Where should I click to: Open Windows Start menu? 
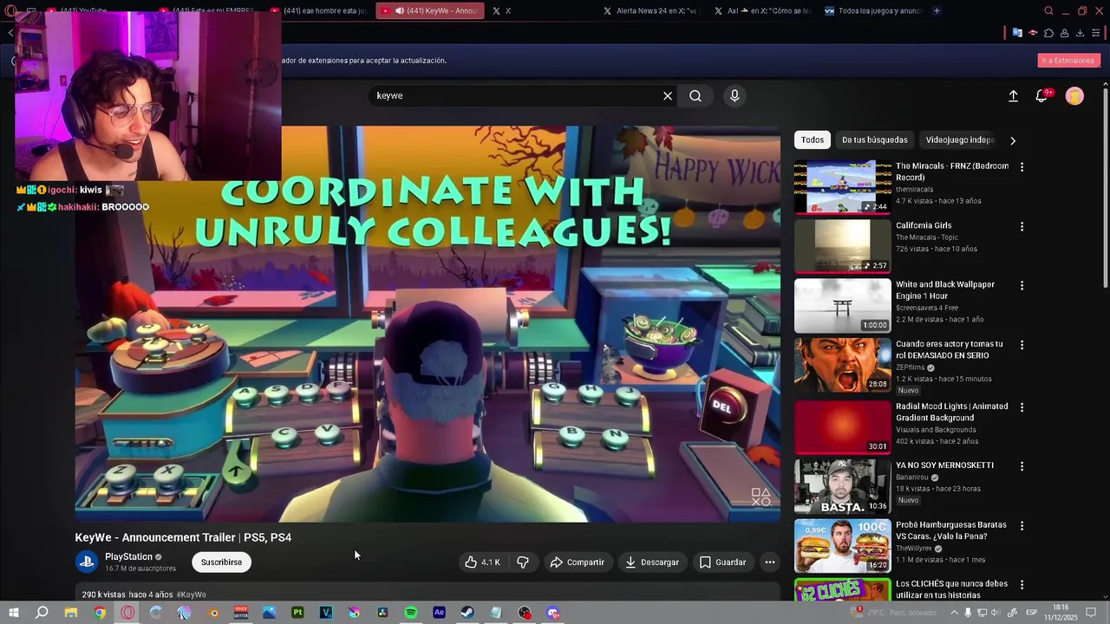13,613
